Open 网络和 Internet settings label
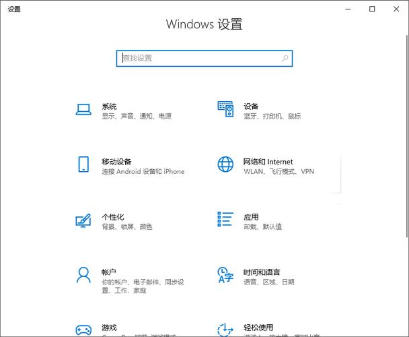Viewport: 409px width, 337px height. 268,162
